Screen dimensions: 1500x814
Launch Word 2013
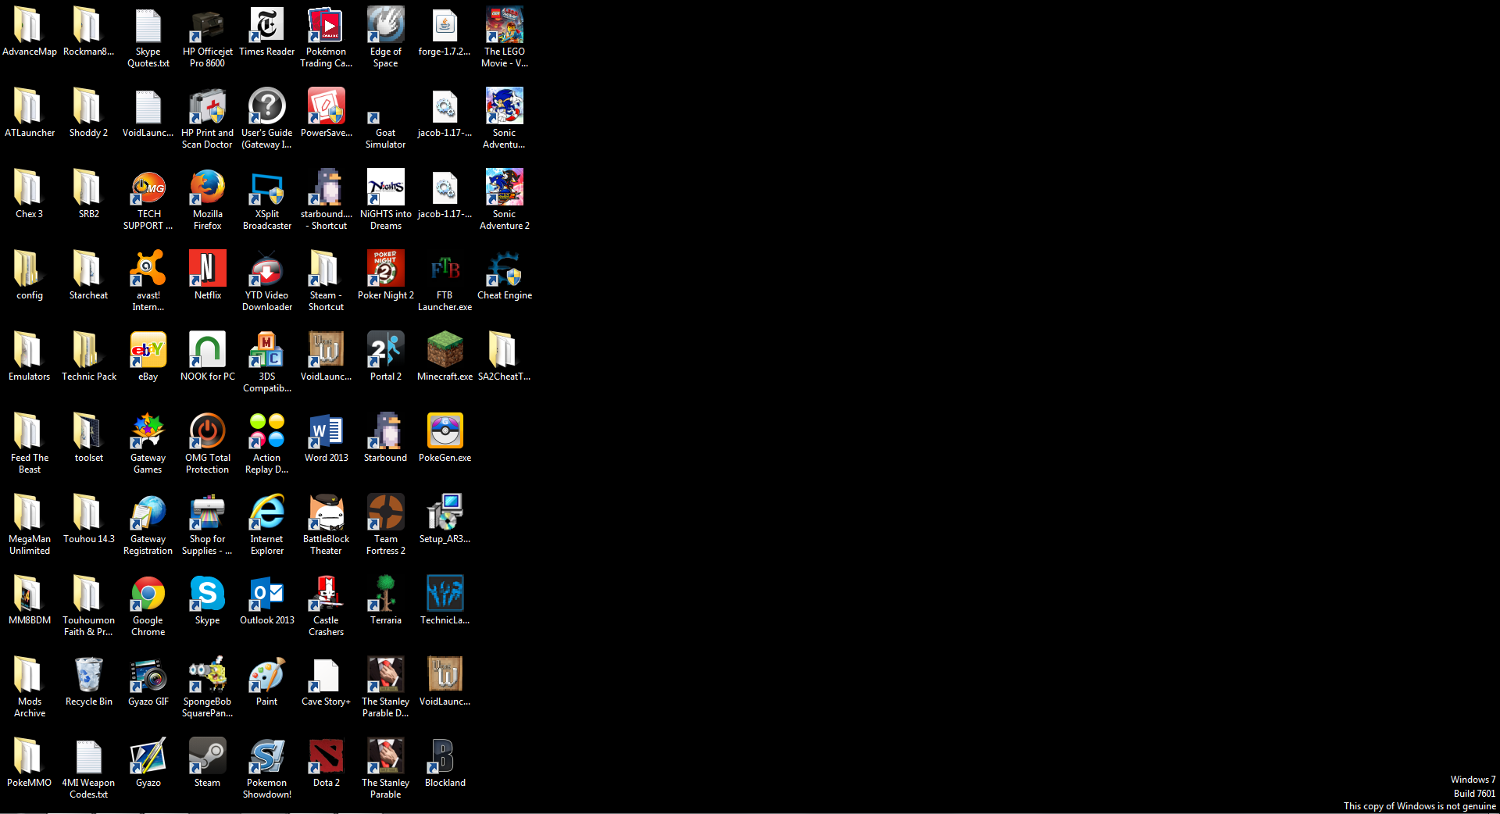coord(327,432)
